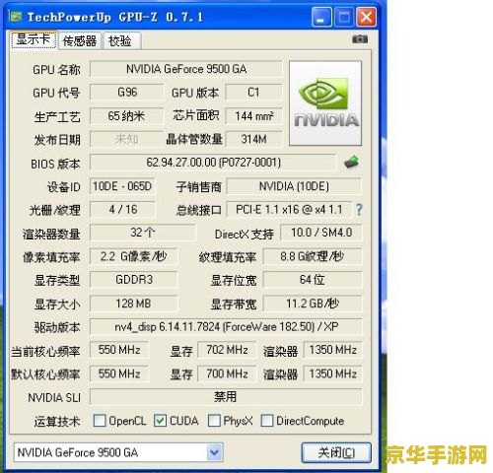Open the GPU selection dropdown arrow
The width and height of the screenshot is (493, 473).
coord(215,452)
